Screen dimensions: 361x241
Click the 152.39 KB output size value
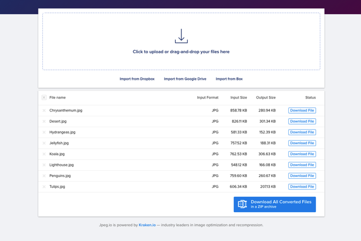point(267,132)
